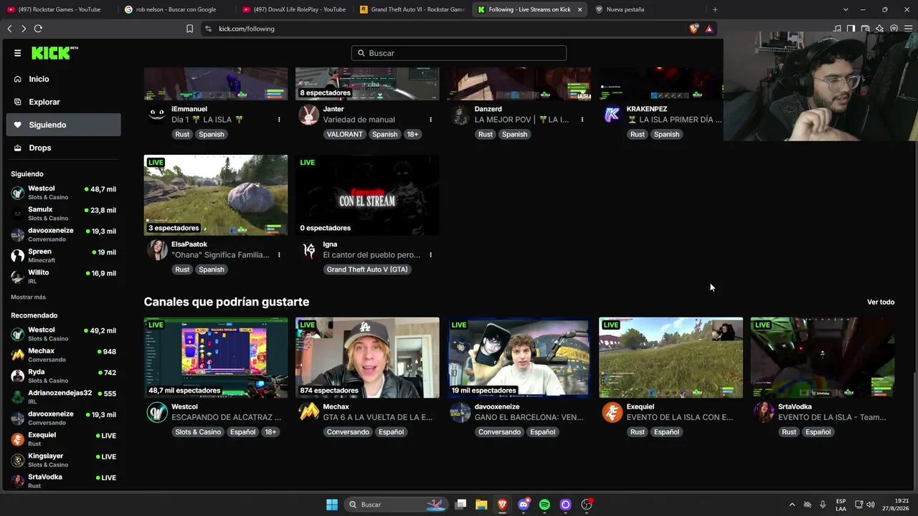Image resolution: width=918 pixels, height=516 pixels.
Task: Open Mechax's stream thumbnail
Action: pos(367,358)
